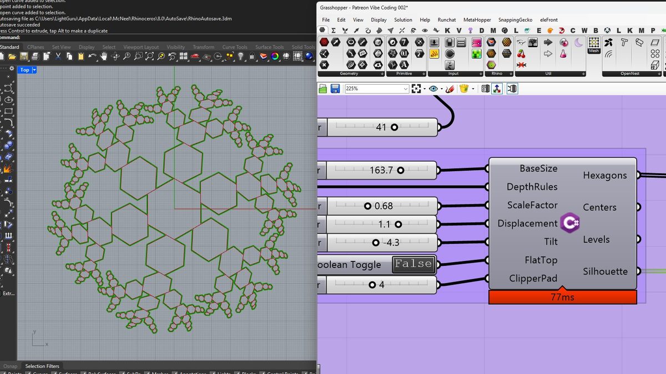The height and width of the screenshot is (374, 666).
Task: Click the tree silhouette icon in Util panel
Action: tap(533, 43)
